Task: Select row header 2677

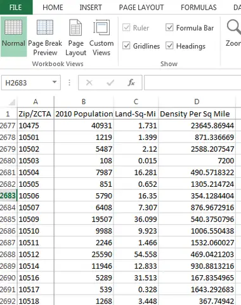Action: (8, 126)
